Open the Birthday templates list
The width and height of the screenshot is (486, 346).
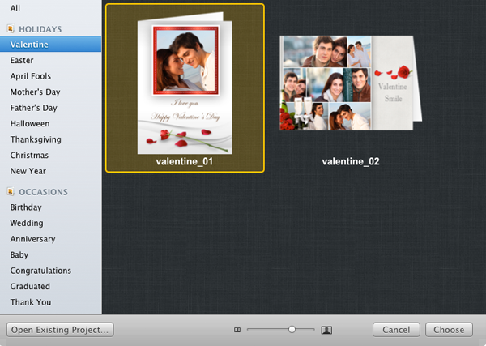[26, 207]
